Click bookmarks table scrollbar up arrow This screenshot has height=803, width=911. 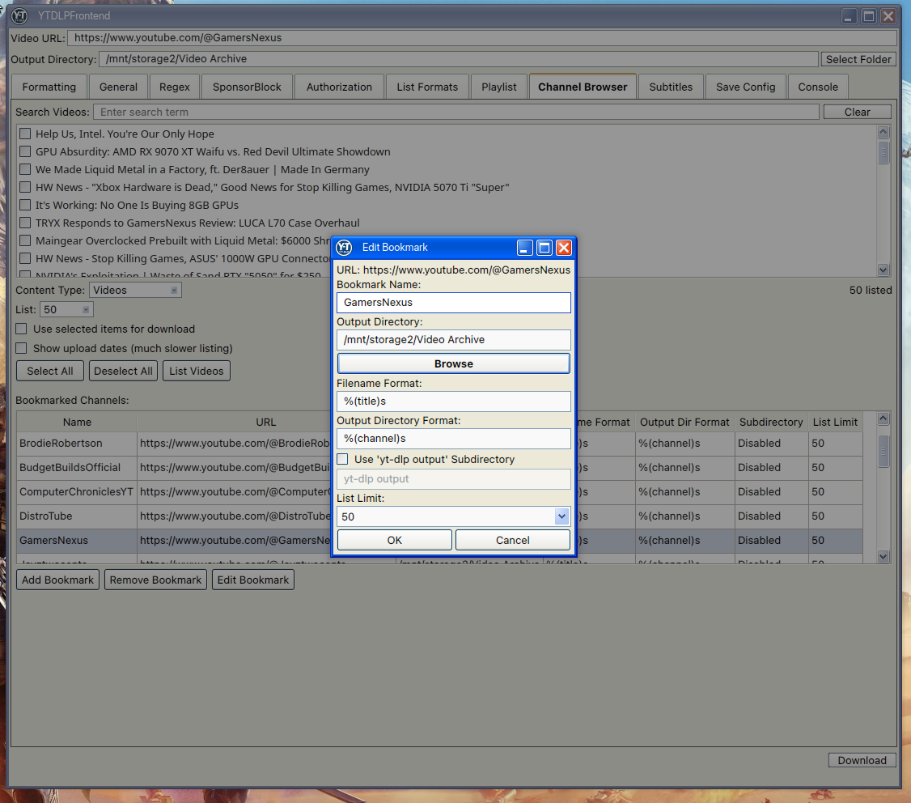tap(883, 418)
